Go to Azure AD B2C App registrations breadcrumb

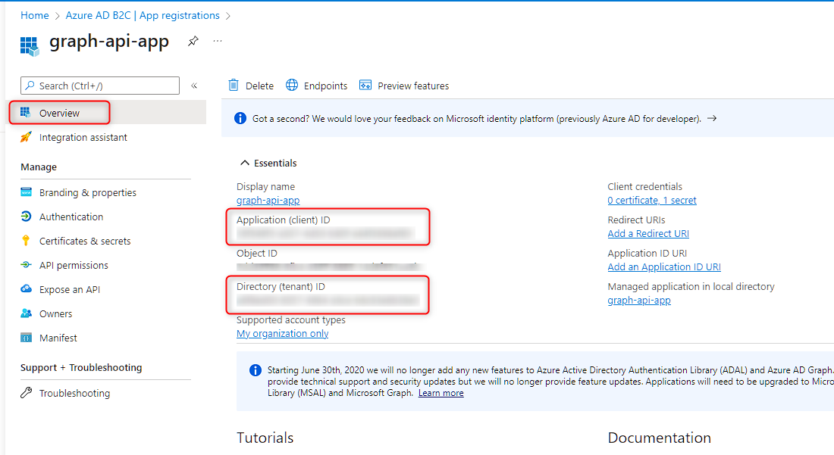143,15
